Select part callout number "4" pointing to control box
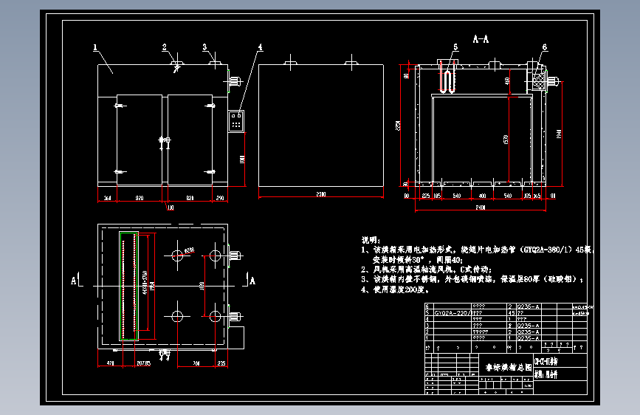The height and width of the screenshot is (415, 640). [260, 47]
